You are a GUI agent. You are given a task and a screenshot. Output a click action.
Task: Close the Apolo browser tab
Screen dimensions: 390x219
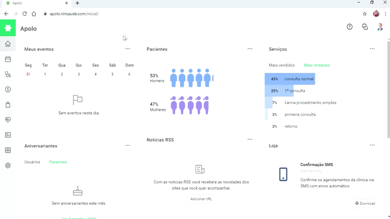(x=66, y=3)
